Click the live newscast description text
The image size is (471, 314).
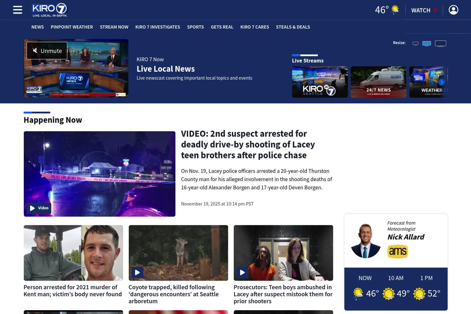tap(194, 78)
